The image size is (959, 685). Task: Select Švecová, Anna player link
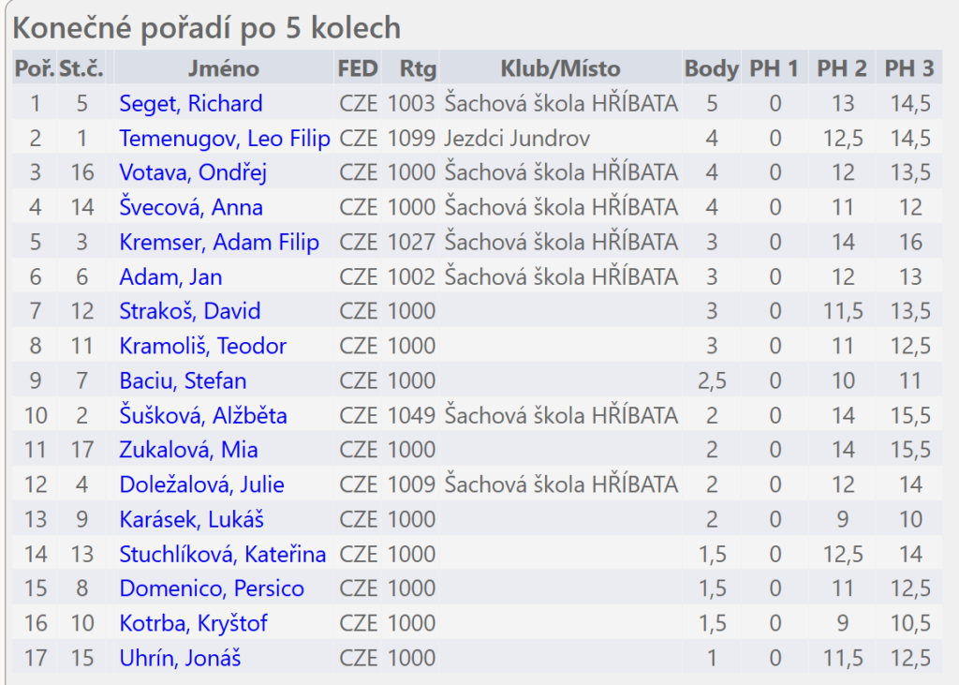coord(191,207)
